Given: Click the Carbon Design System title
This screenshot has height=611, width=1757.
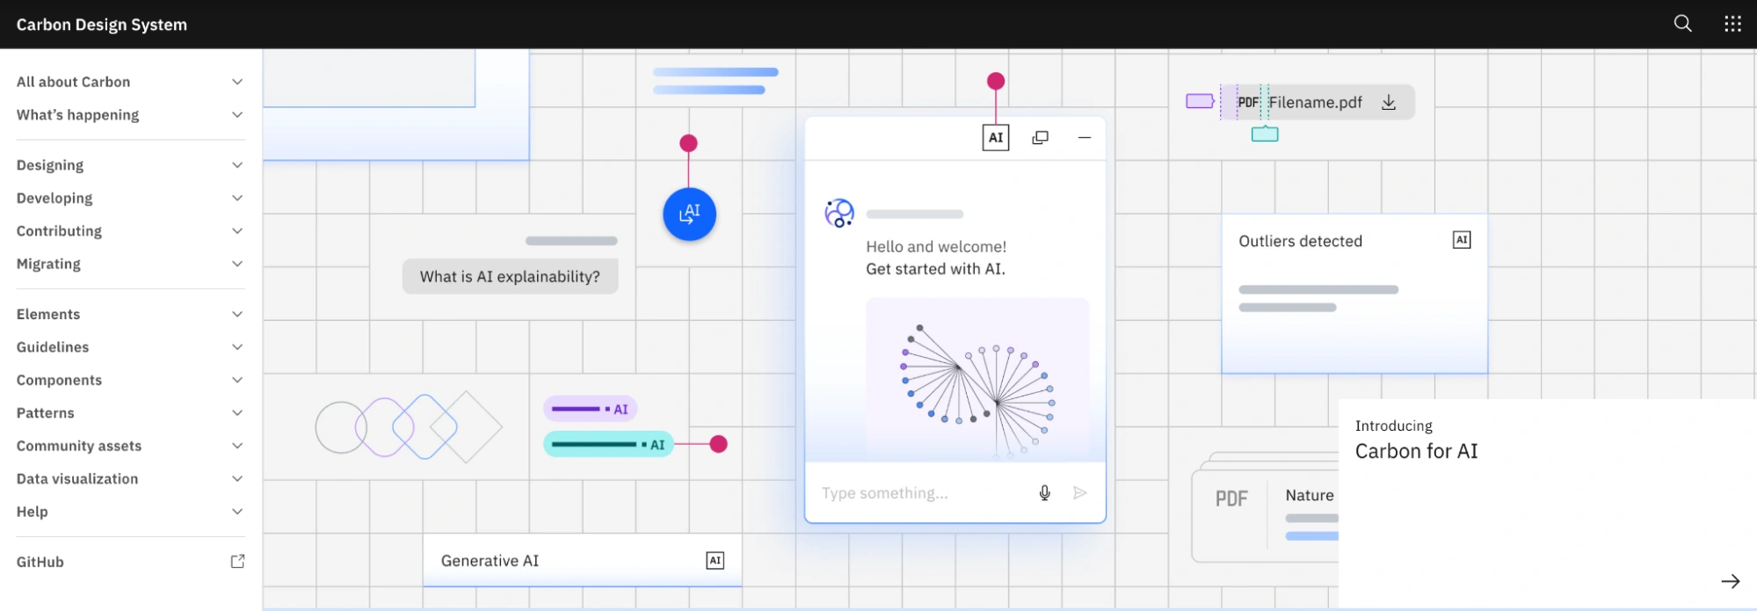Looking at the screenshot, I should coord(102,25).
